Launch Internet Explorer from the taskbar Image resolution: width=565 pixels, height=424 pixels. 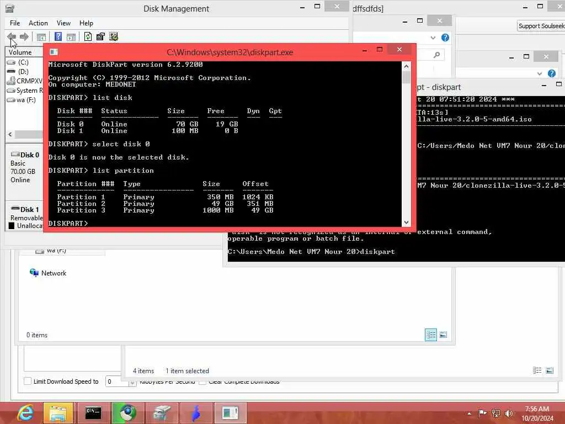[x=25, y=413]
